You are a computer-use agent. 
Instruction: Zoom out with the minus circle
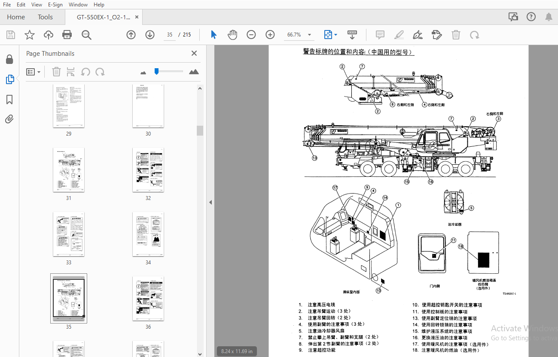pyautogui.click(x=251, y=35)
